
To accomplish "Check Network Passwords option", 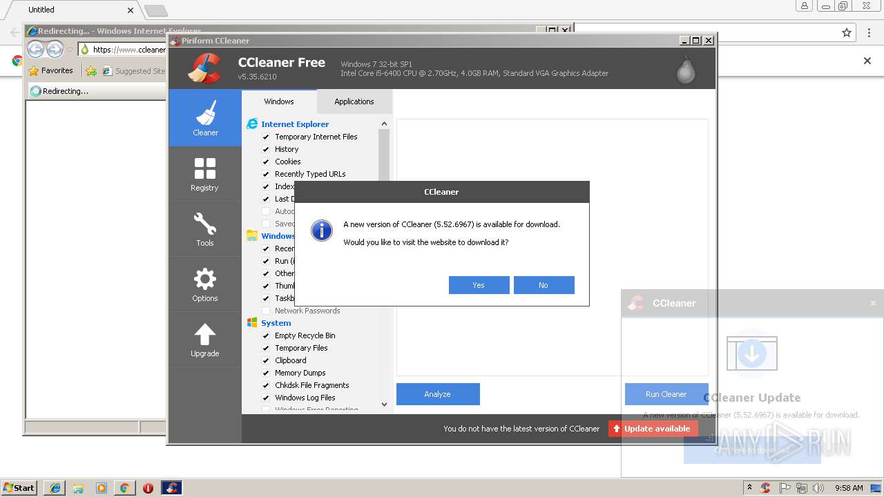I will coord(266,311).
